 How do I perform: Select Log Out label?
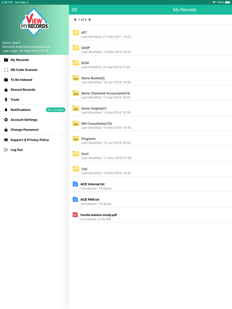coord(17,150)
